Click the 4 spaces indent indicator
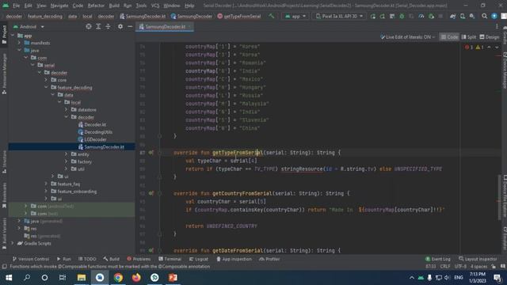The width and height of the screenshot is (507, 285). pyautogui.click(x=478, y=267)
